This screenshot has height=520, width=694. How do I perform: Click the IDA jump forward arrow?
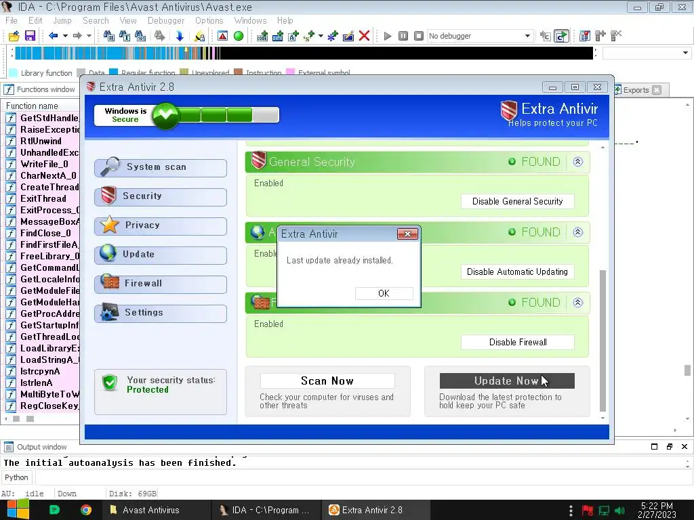tap(77, 36)
